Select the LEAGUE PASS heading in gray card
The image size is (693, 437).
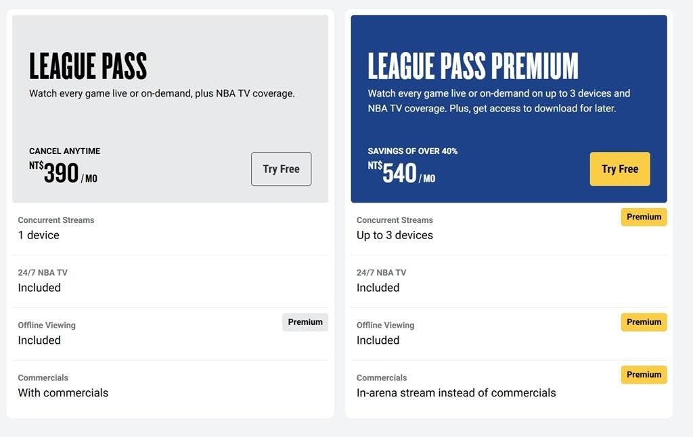88,66
